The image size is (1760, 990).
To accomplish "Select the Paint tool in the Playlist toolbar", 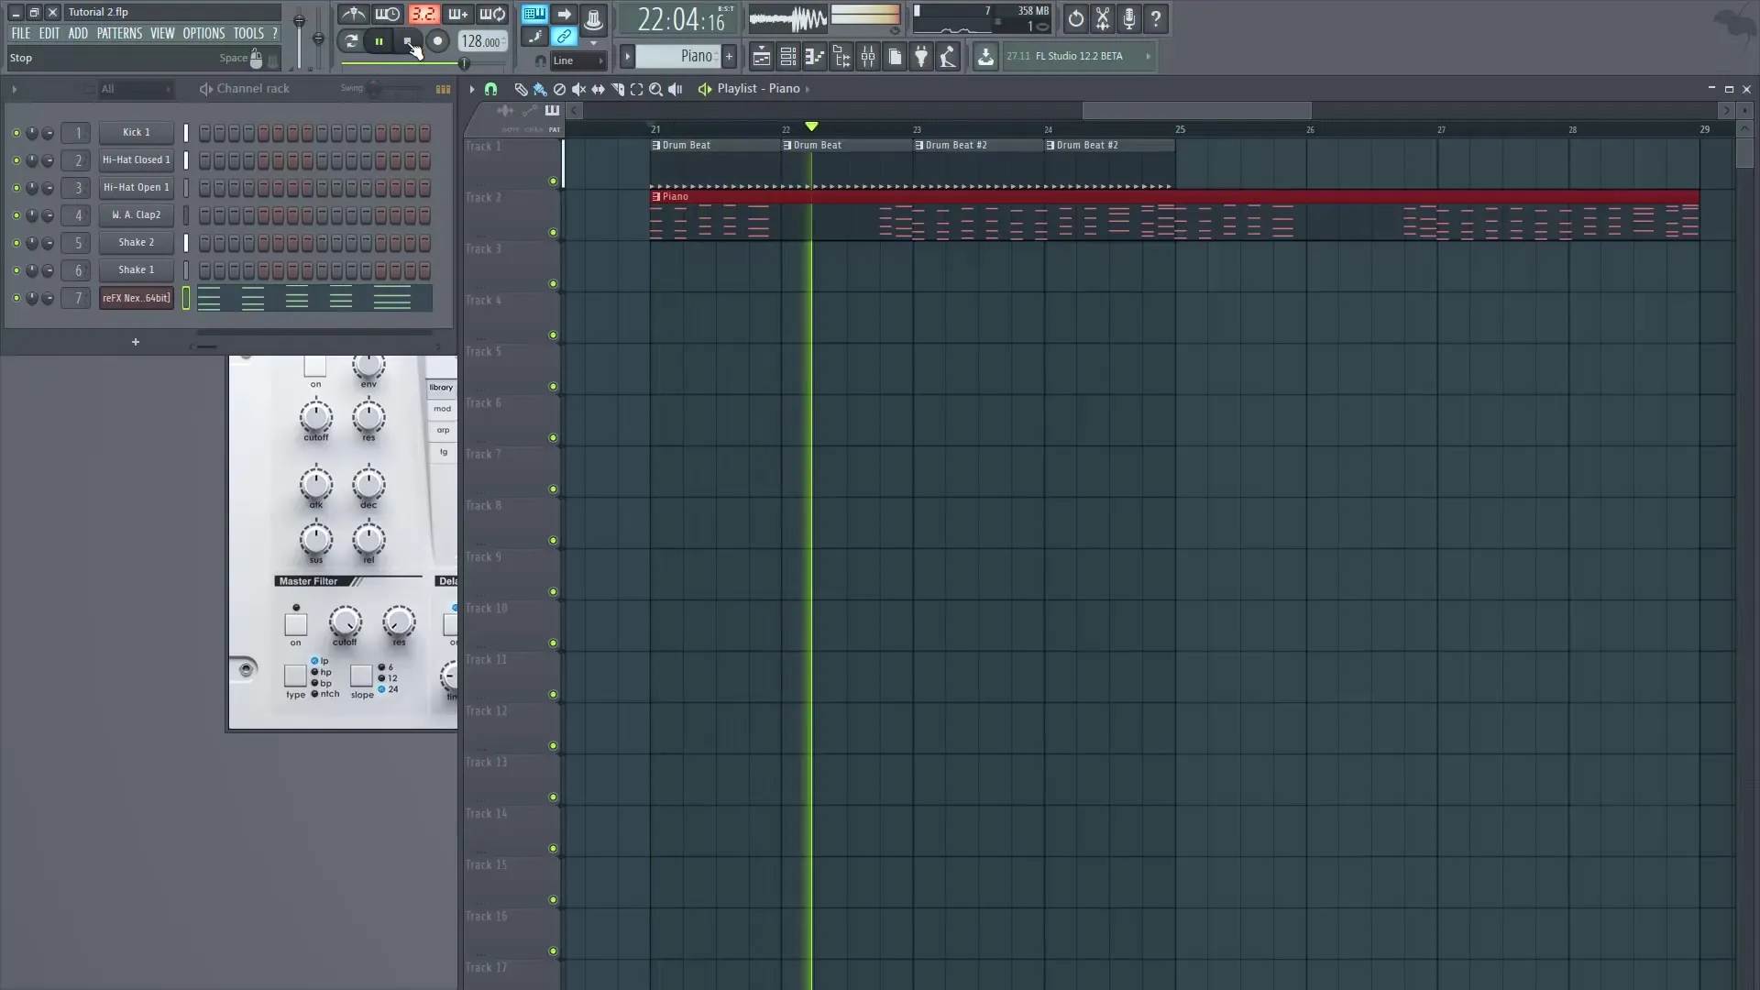I will [539, 89].
